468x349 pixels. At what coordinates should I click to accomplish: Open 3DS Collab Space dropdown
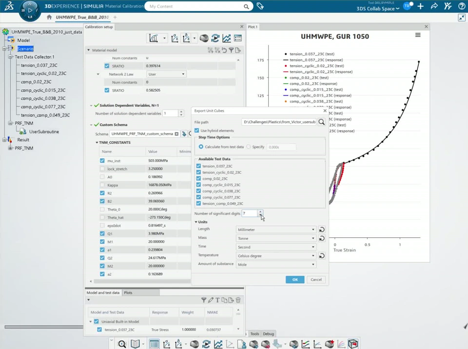coord(377,9)
